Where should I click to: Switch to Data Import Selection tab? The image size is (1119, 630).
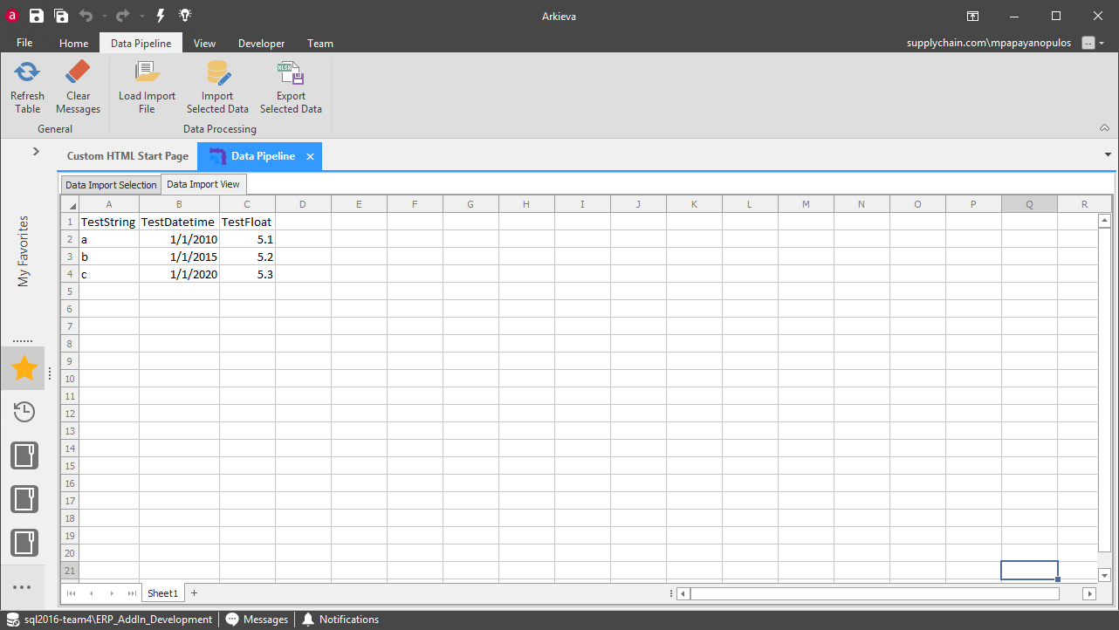click(x=111, y=185)
